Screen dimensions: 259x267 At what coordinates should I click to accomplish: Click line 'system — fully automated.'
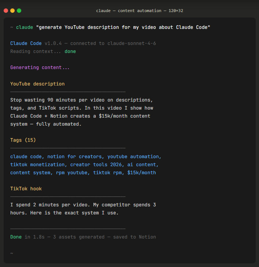click(x=46, y=124)
